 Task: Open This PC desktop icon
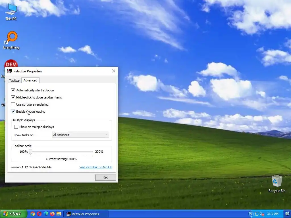click(11, 11)
